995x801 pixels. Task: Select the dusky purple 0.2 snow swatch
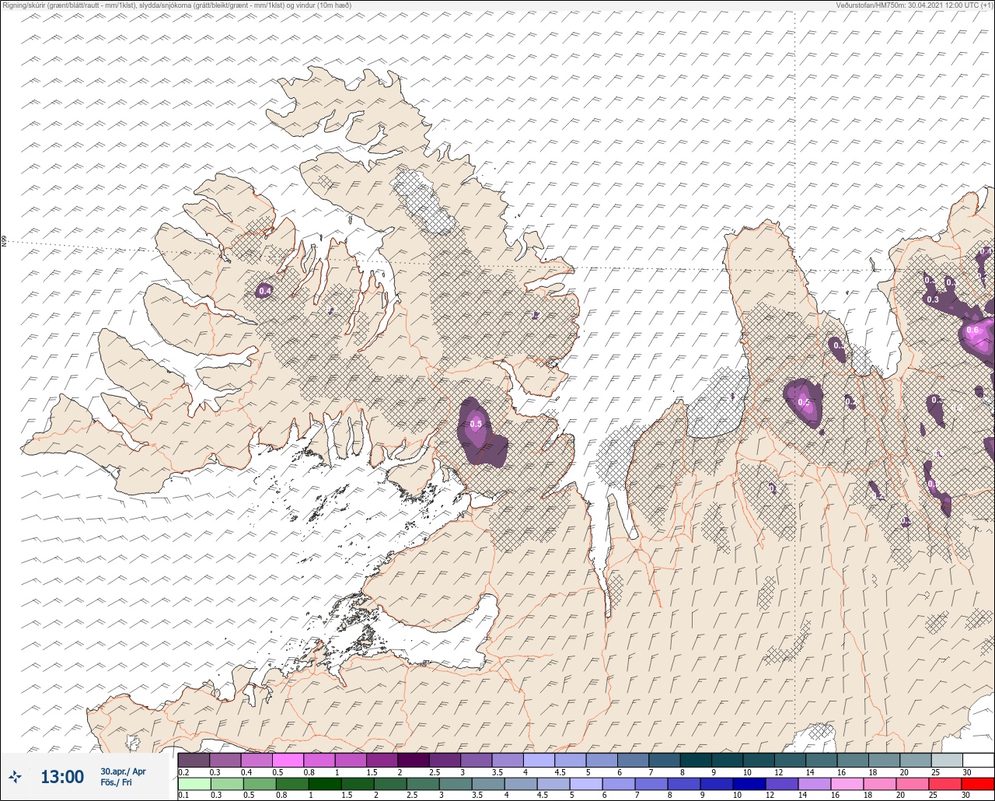[194, 760]
